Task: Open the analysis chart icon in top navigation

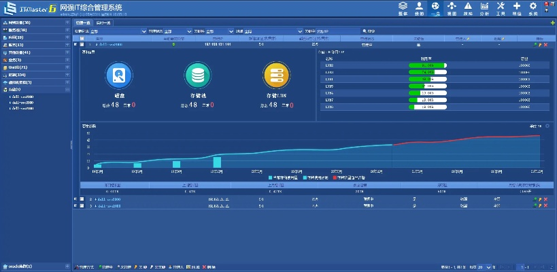Action: [x=484, y=7]
